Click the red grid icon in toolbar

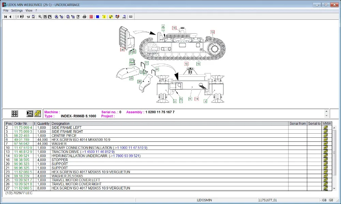click(x=91, y=17)
